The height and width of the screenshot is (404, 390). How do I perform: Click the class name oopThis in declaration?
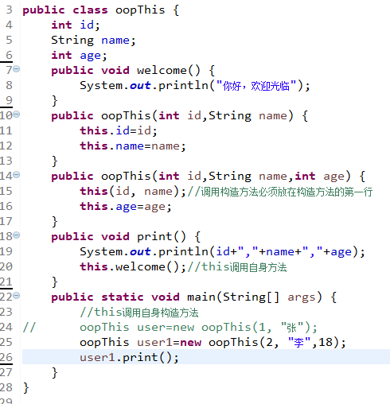pyautogui.click(x=140, y=10)
